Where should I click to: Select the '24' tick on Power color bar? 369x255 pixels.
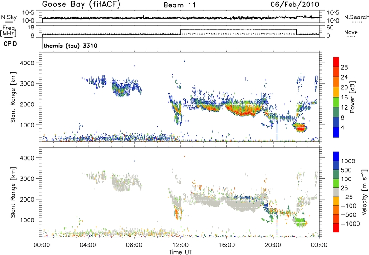344,77
